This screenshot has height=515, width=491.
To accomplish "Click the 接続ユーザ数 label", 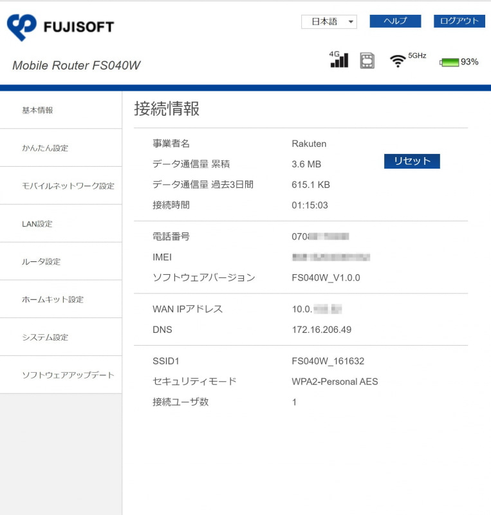I will tap(181, 402).
